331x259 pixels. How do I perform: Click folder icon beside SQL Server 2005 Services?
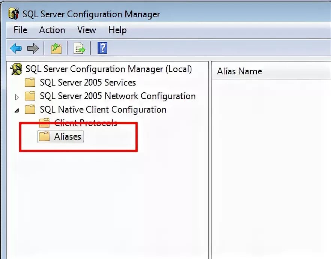[30, 82]
